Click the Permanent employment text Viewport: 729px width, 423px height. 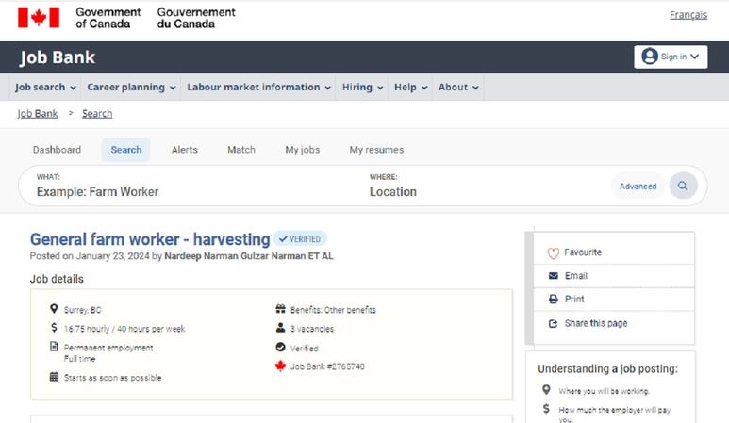point(108,348)
